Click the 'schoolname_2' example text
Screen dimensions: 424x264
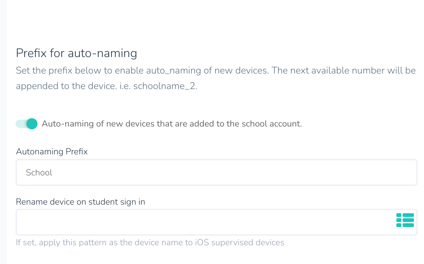tap(165, 86)
